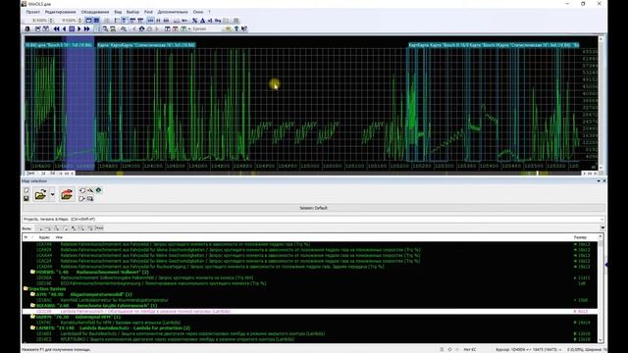
Task: Open the Find menu
Action: pos(148,12)
